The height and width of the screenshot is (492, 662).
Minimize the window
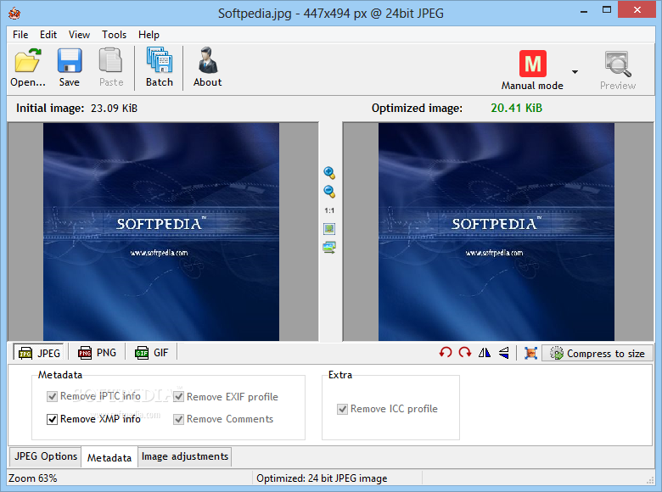[584, 10]
